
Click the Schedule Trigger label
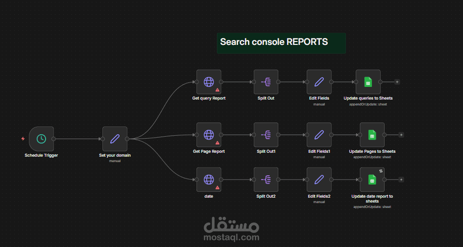(x=41, y=155)
